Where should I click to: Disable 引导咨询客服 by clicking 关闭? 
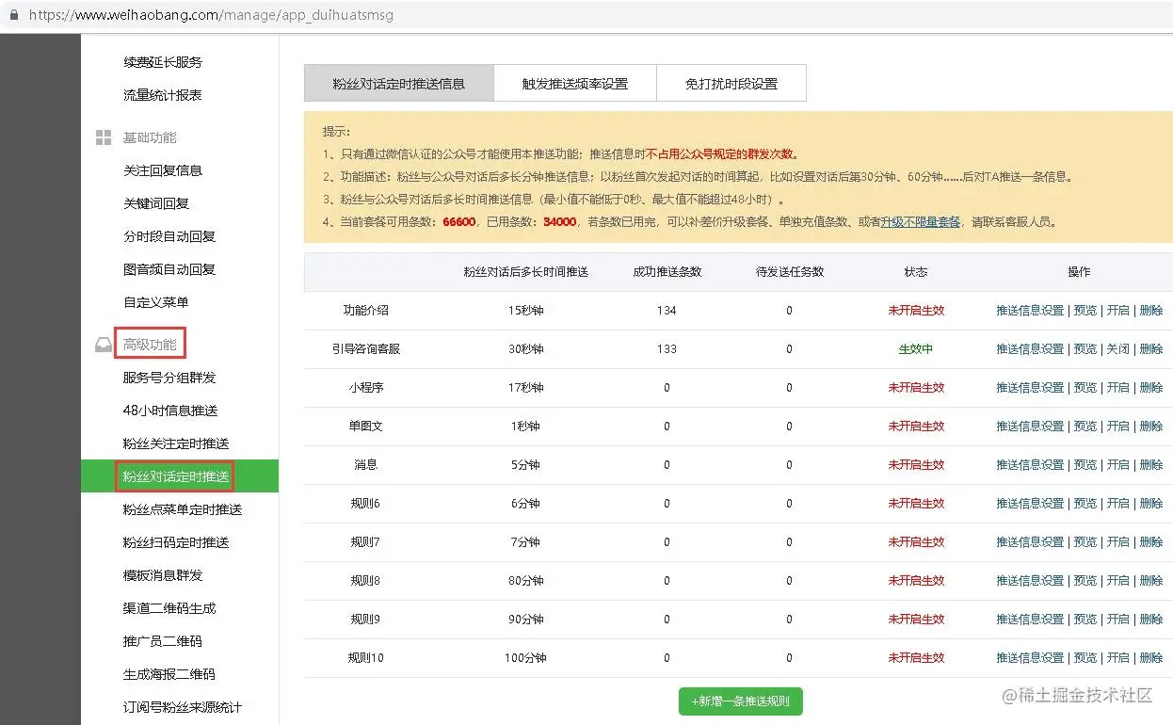1118,348
